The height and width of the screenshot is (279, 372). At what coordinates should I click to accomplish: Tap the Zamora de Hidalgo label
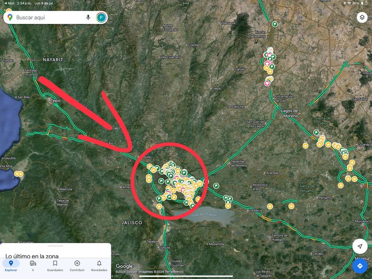click(279, 237)
